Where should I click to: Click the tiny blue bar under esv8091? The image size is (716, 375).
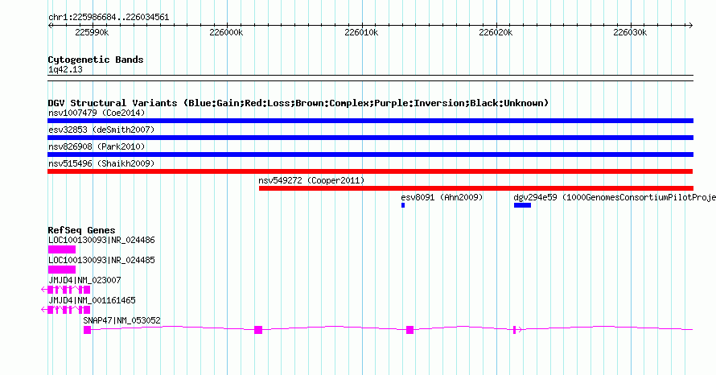403,205
